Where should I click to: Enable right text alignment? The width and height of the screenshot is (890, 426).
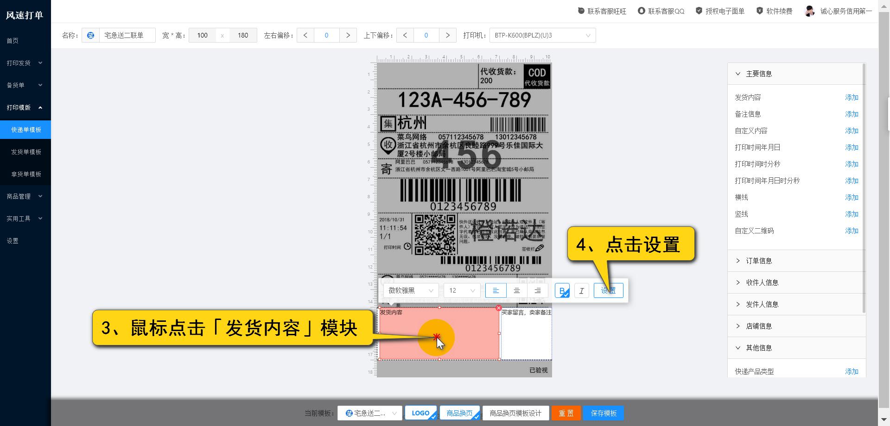[538, 290]
